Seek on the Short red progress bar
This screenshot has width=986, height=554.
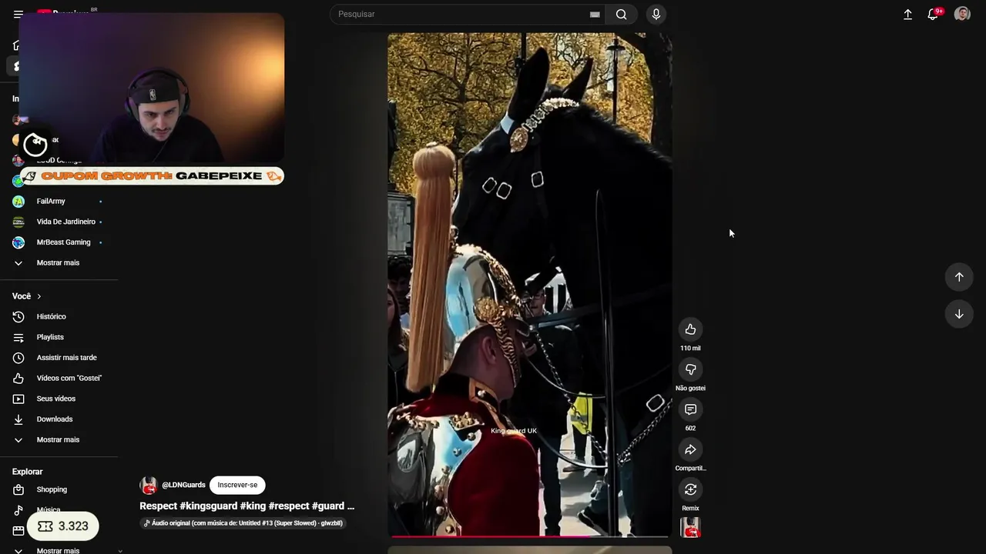530,536
